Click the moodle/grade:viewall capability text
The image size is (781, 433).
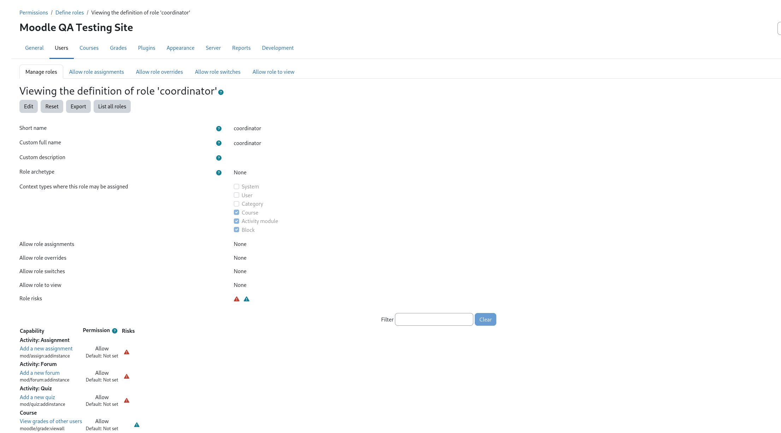42,429
